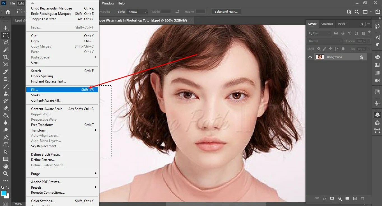This screenshot has height=206, width=382.
Task: Select the Crop tool
Action: point(6,57)
